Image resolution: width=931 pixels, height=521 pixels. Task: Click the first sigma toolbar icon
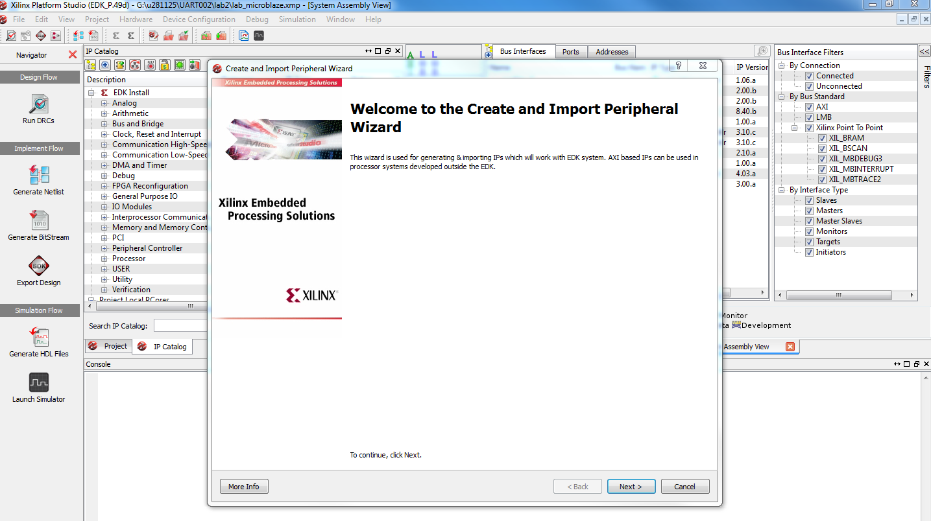pos(116,36)
